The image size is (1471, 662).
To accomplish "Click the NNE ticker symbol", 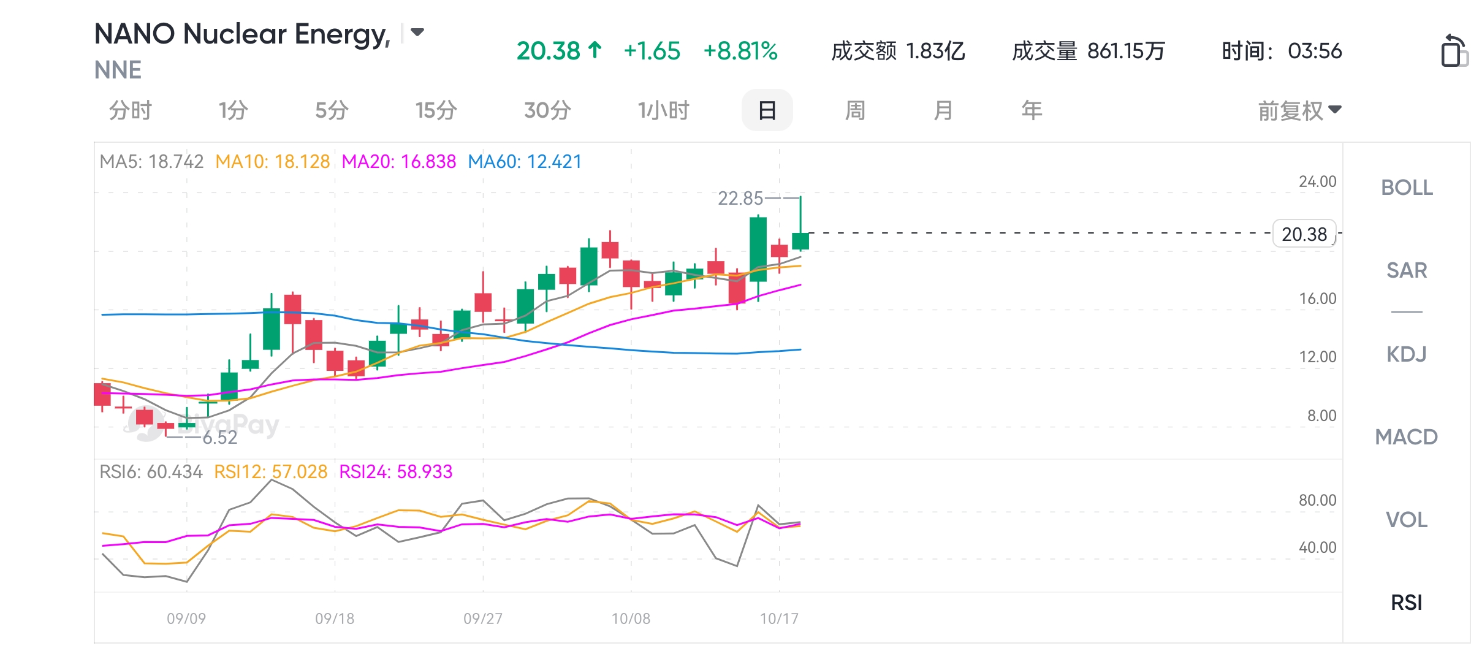I will click(x=118, y=70).
